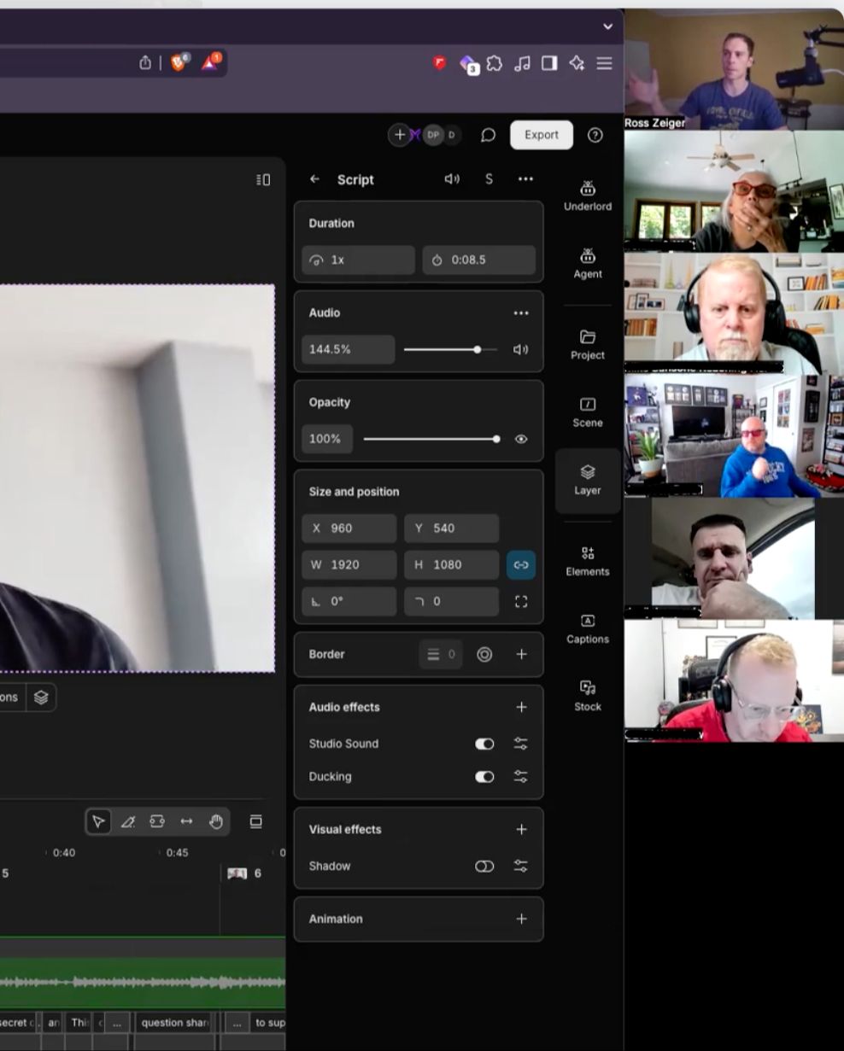Open the Elements panel
Image resolution: width=844 pixels, height=1051 pixels.
point(588,561)
